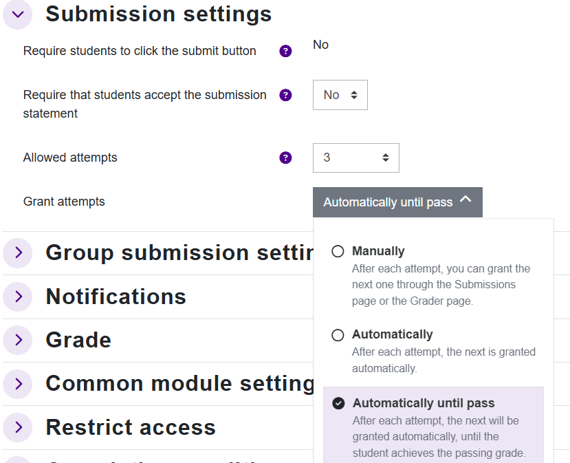Click the Manually option description text
The width and height of the screenshot is (570, 463).
point(440,284)
